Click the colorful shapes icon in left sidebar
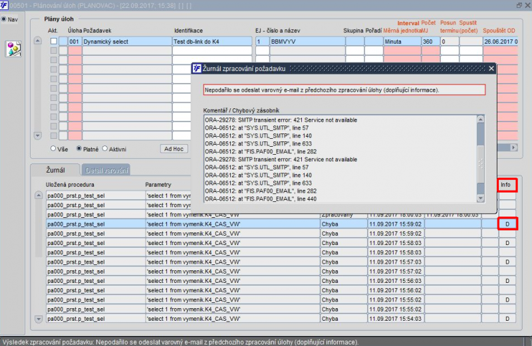Screen dimensions: 532x346 pyautogui.click(x=14, y=48)
